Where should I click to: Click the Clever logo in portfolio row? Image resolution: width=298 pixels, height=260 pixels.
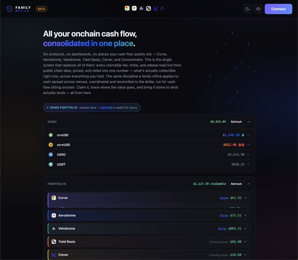click(54, 255)
